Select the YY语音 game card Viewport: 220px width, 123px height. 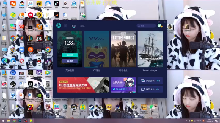[x=97, y=49]
